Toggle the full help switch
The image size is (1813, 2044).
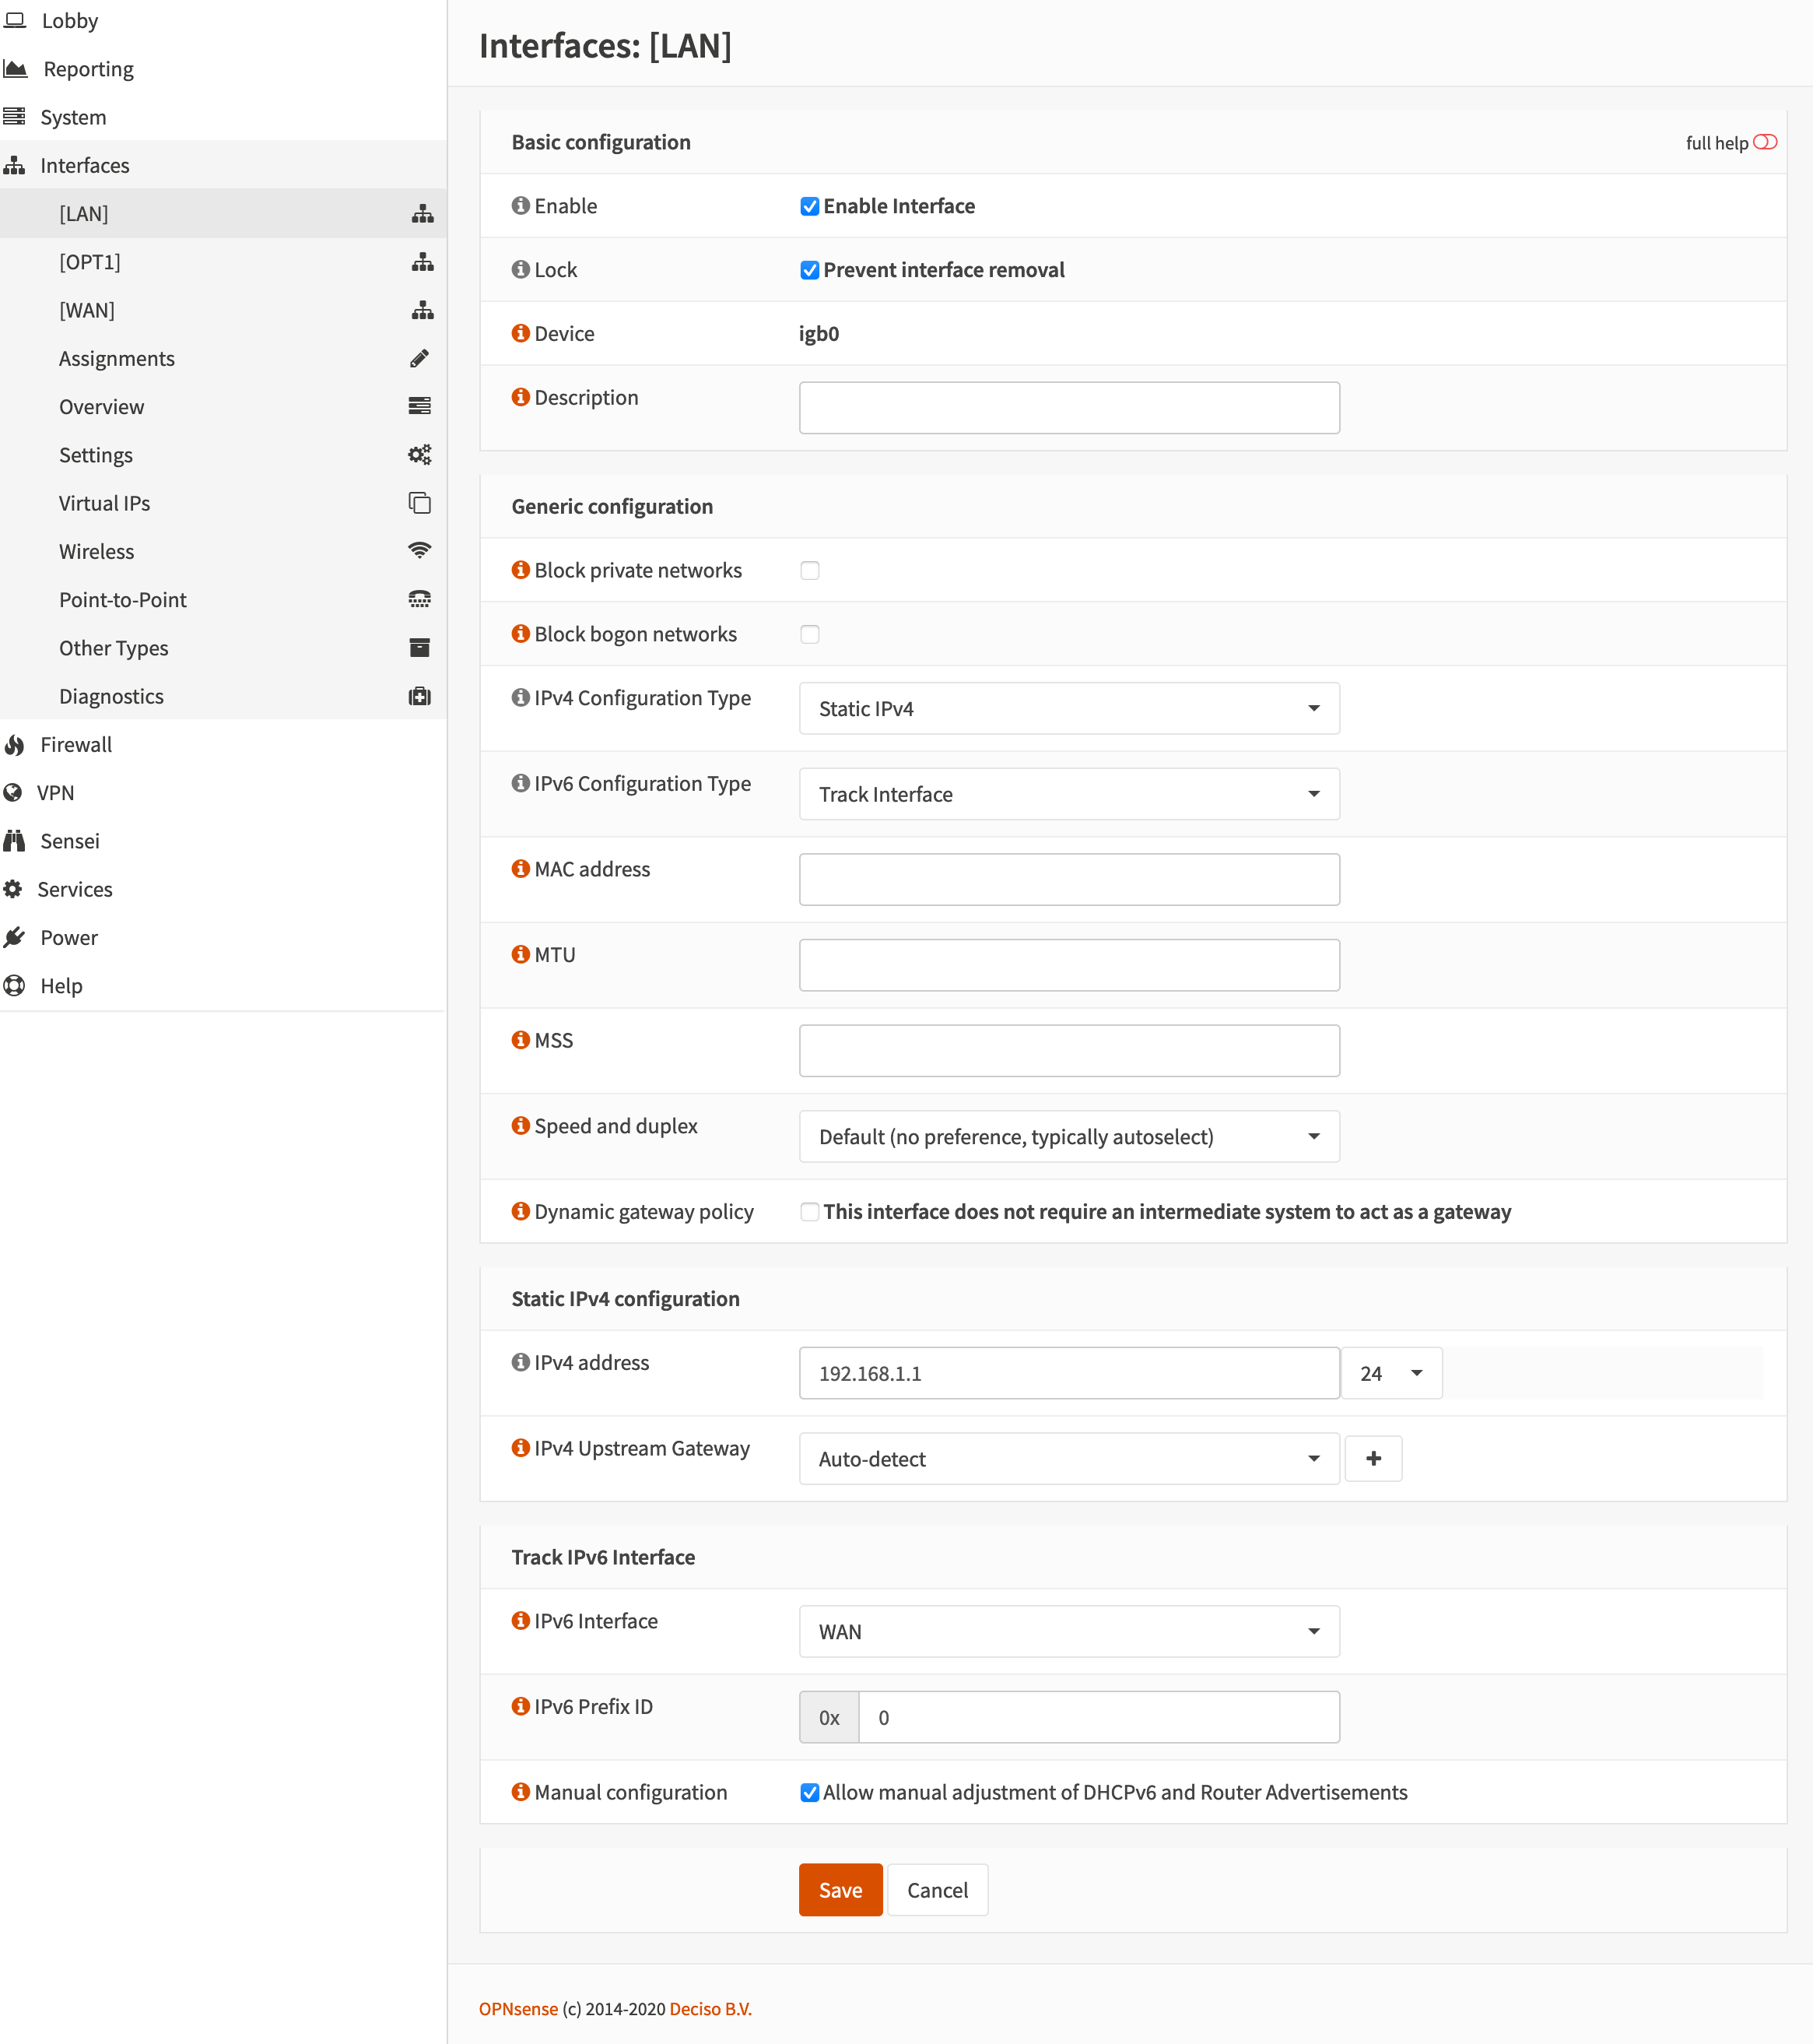[x=1765, y=142]
